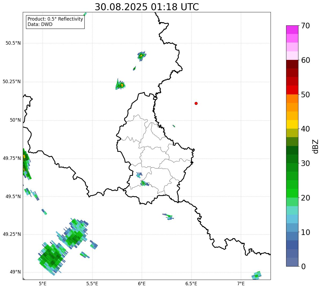The image size is (322, 289).
Task: Click the colorbar tick label 70
Action: [x=305, y=26]
